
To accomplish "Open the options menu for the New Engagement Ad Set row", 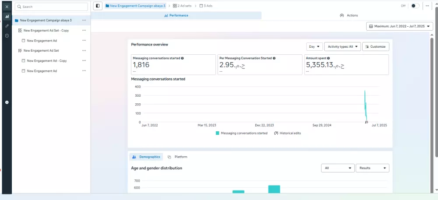I will tap(84, 50).
